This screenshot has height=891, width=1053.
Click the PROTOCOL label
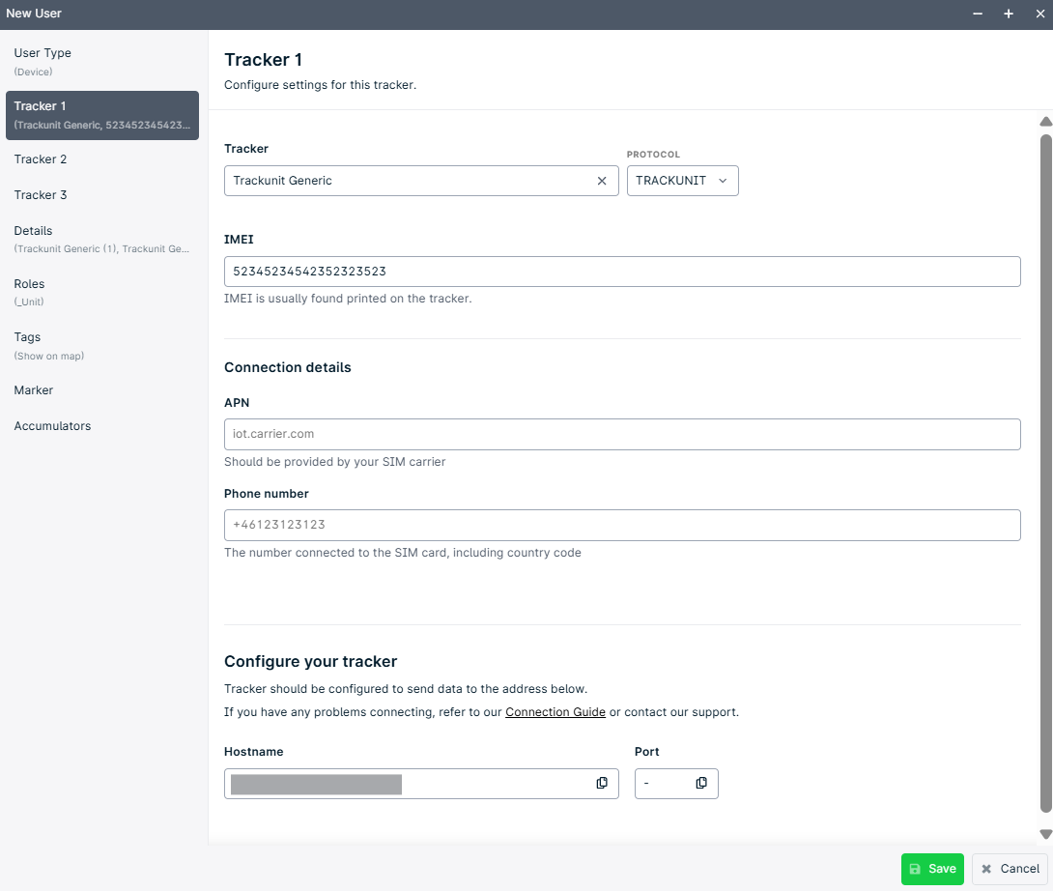coord(653,155)
